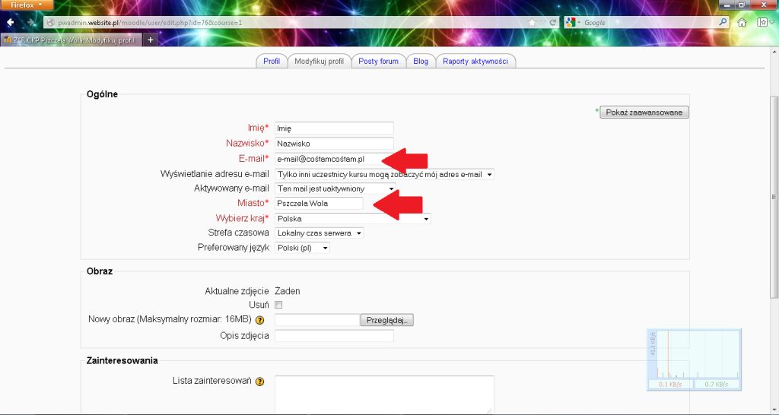Expand the Wyświetlanie adresu e-mail dropdown
779x415 pixels.
coord(384,174)
